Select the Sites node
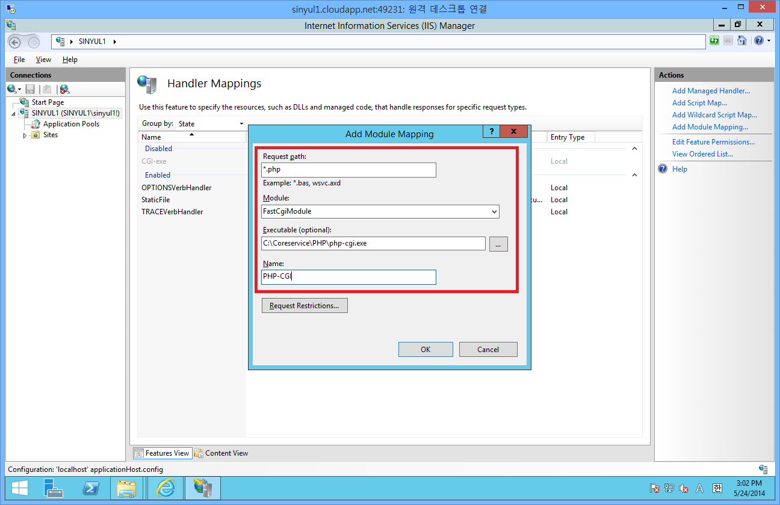780x505 pixels. click(51, 135)
